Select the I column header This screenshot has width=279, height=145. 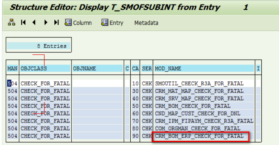[258, 69]
